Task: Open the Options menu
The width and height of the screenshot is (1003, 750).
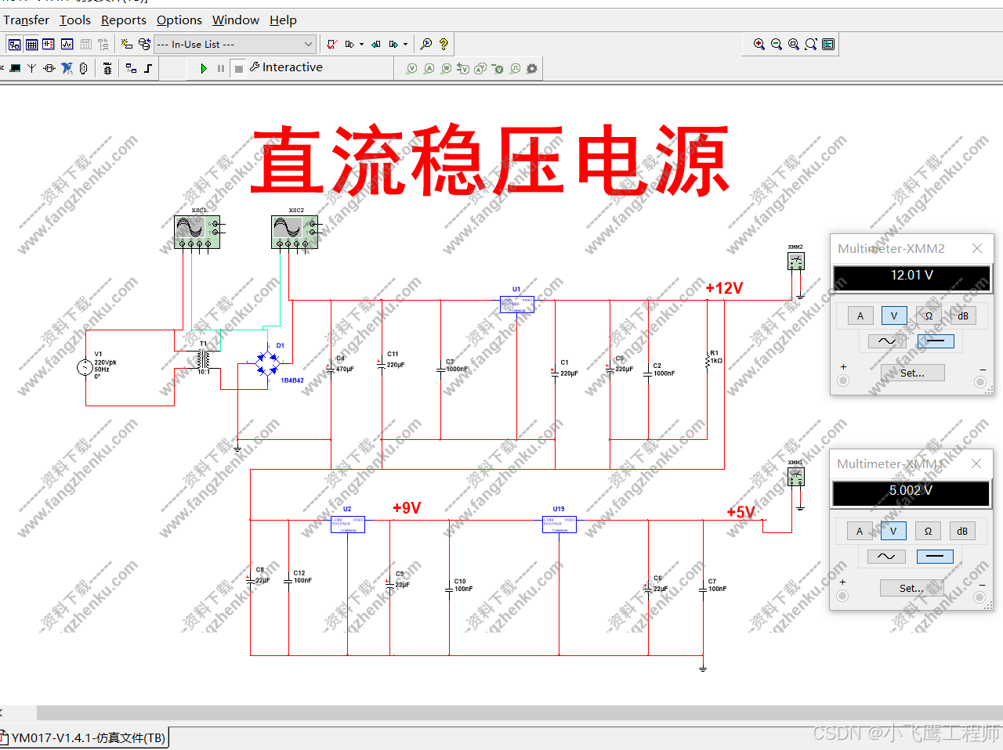Action: click(x=179, y=20)
